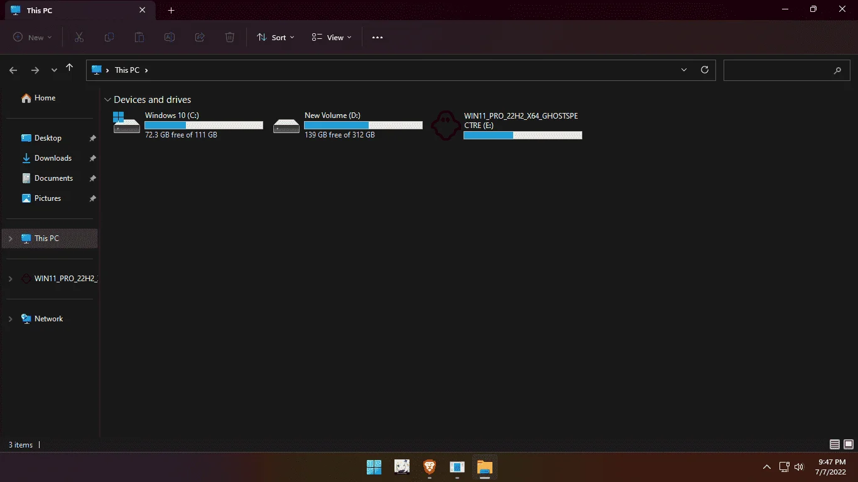Open clock showing 9:47 PM
Screen dimensions: 858x482
[x=832, y=467]
